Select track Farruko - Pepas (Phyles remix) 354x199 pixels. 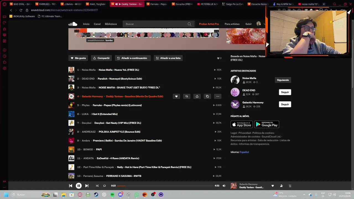(117, 105)
